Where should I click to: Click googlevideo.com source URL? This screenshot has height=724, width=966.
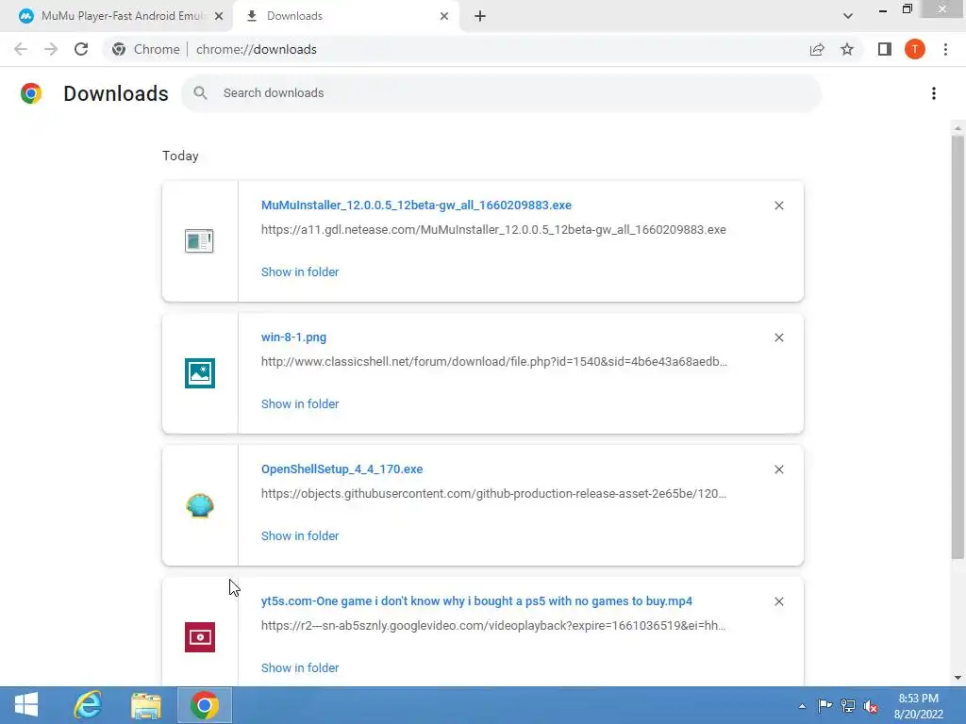(493, 626)
